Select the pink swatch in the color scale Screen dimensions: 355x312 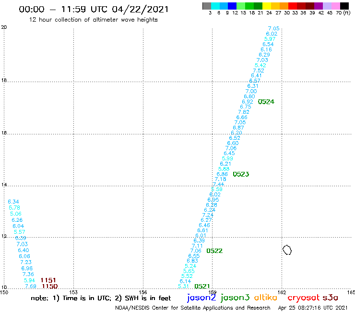click(x=335, y=6)
